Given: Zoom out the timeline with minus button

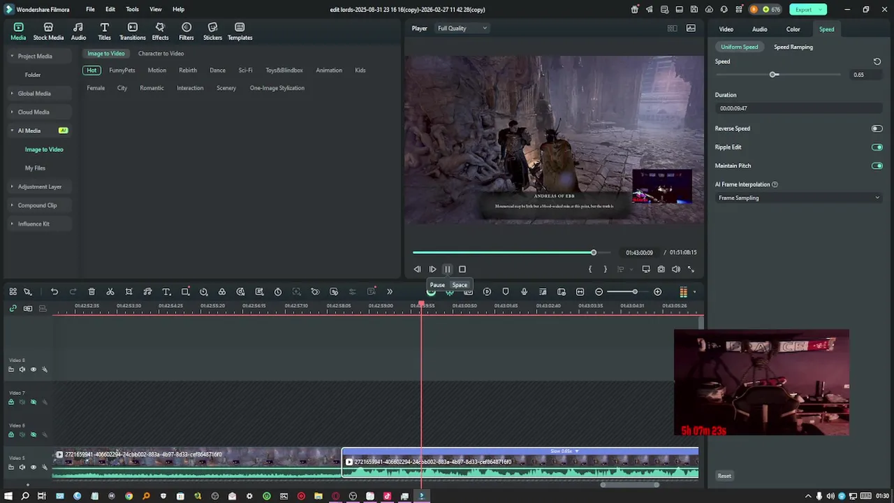Looking at the screenshot, I should (599, 291).
